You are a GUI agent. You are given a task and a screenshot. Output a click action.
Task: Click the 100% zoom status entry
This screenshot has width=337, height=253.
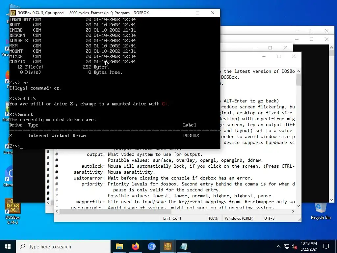click(x=213, y=218)
